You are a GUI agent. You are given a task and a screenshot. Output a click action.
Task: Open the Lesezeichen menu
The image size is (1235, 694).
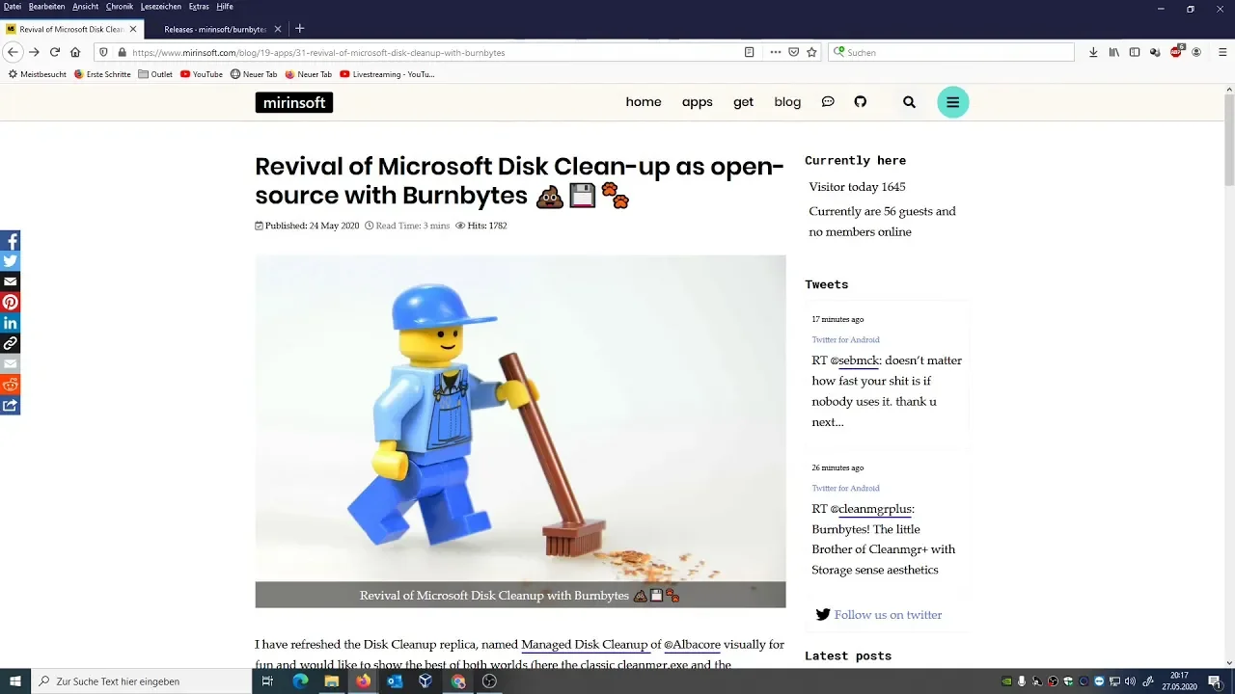click(x=160, y=7)
